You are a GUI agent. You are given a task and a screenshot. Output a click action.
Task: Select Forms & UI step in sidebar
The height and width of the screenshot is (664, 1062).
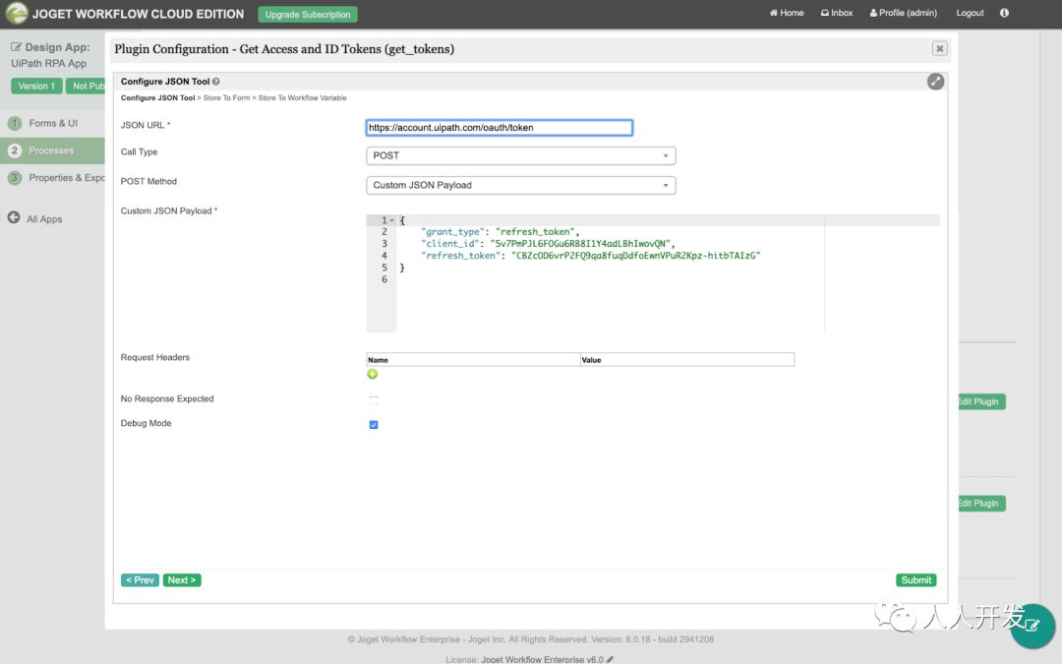point(52,123)
